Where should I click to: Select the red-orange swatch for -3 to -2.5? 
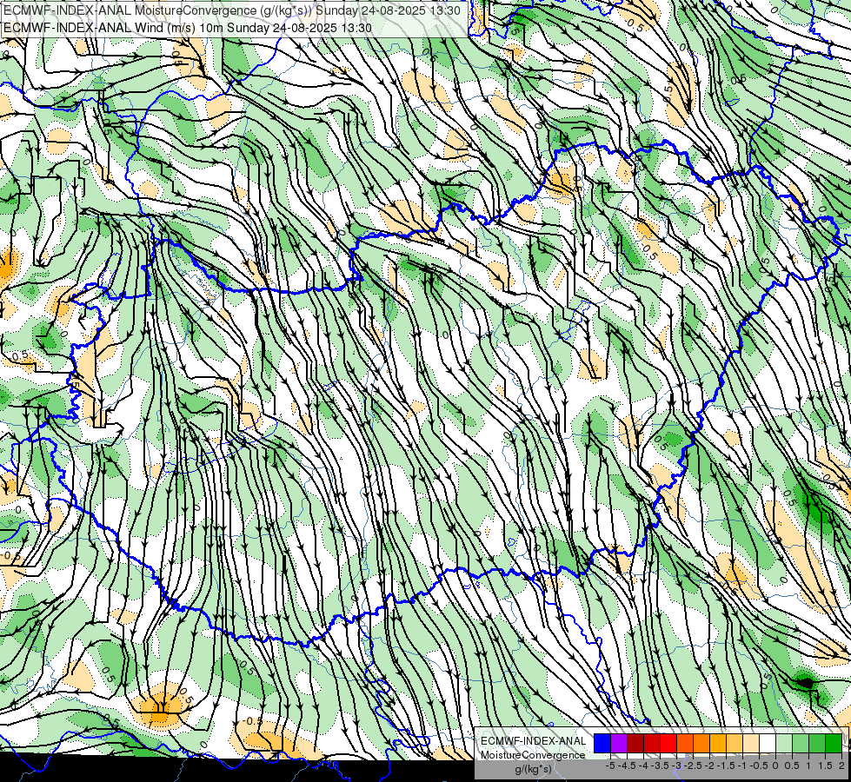click(685, 743)
